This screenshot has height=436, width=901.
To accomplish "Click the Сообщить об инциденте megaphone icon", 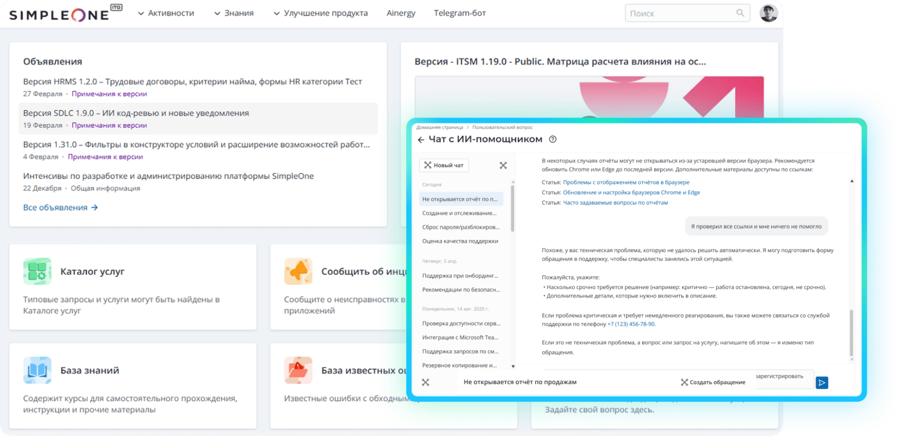I will [298, 271].
